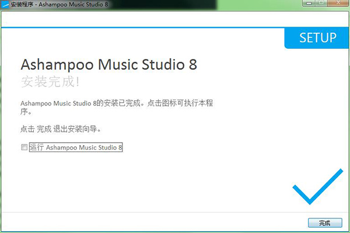This screenshot has width=350, height=233.
Task: Click the 完成 button to exit setup
Action: 325,223
